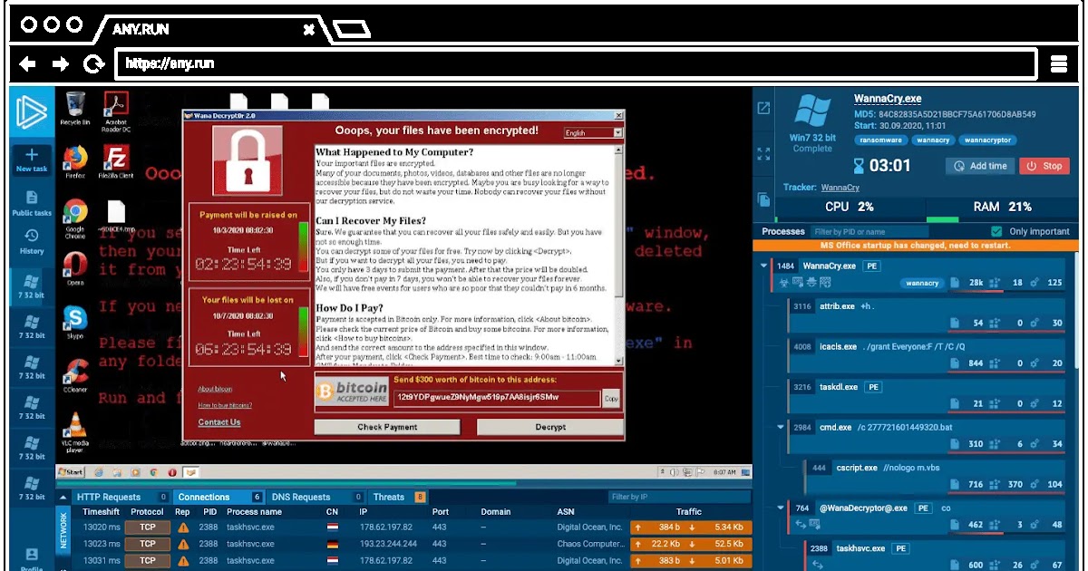1088x571 pixels.
Task: Open Acrobat Reader DC desktop icon
Action: pos(115,112)
